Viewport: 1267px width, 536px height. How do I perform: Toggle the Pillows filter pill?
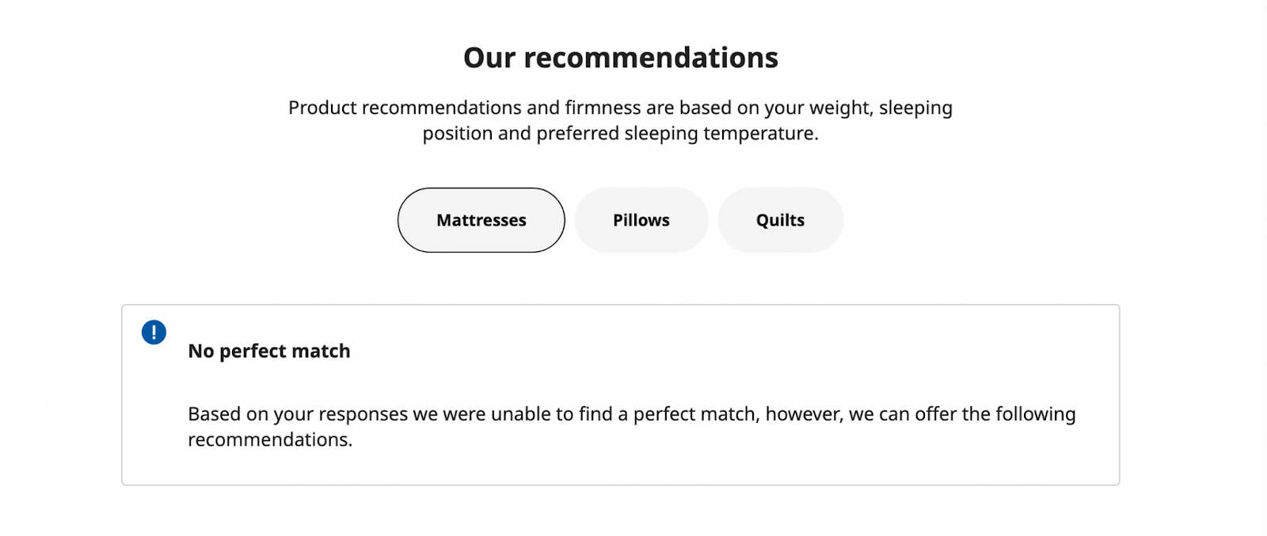click(x=641, y=220)
